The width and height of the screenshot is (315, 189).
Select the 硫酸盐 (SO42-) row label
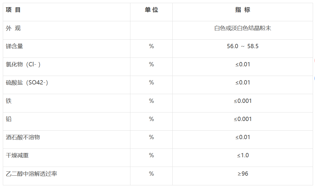point(27,82)
